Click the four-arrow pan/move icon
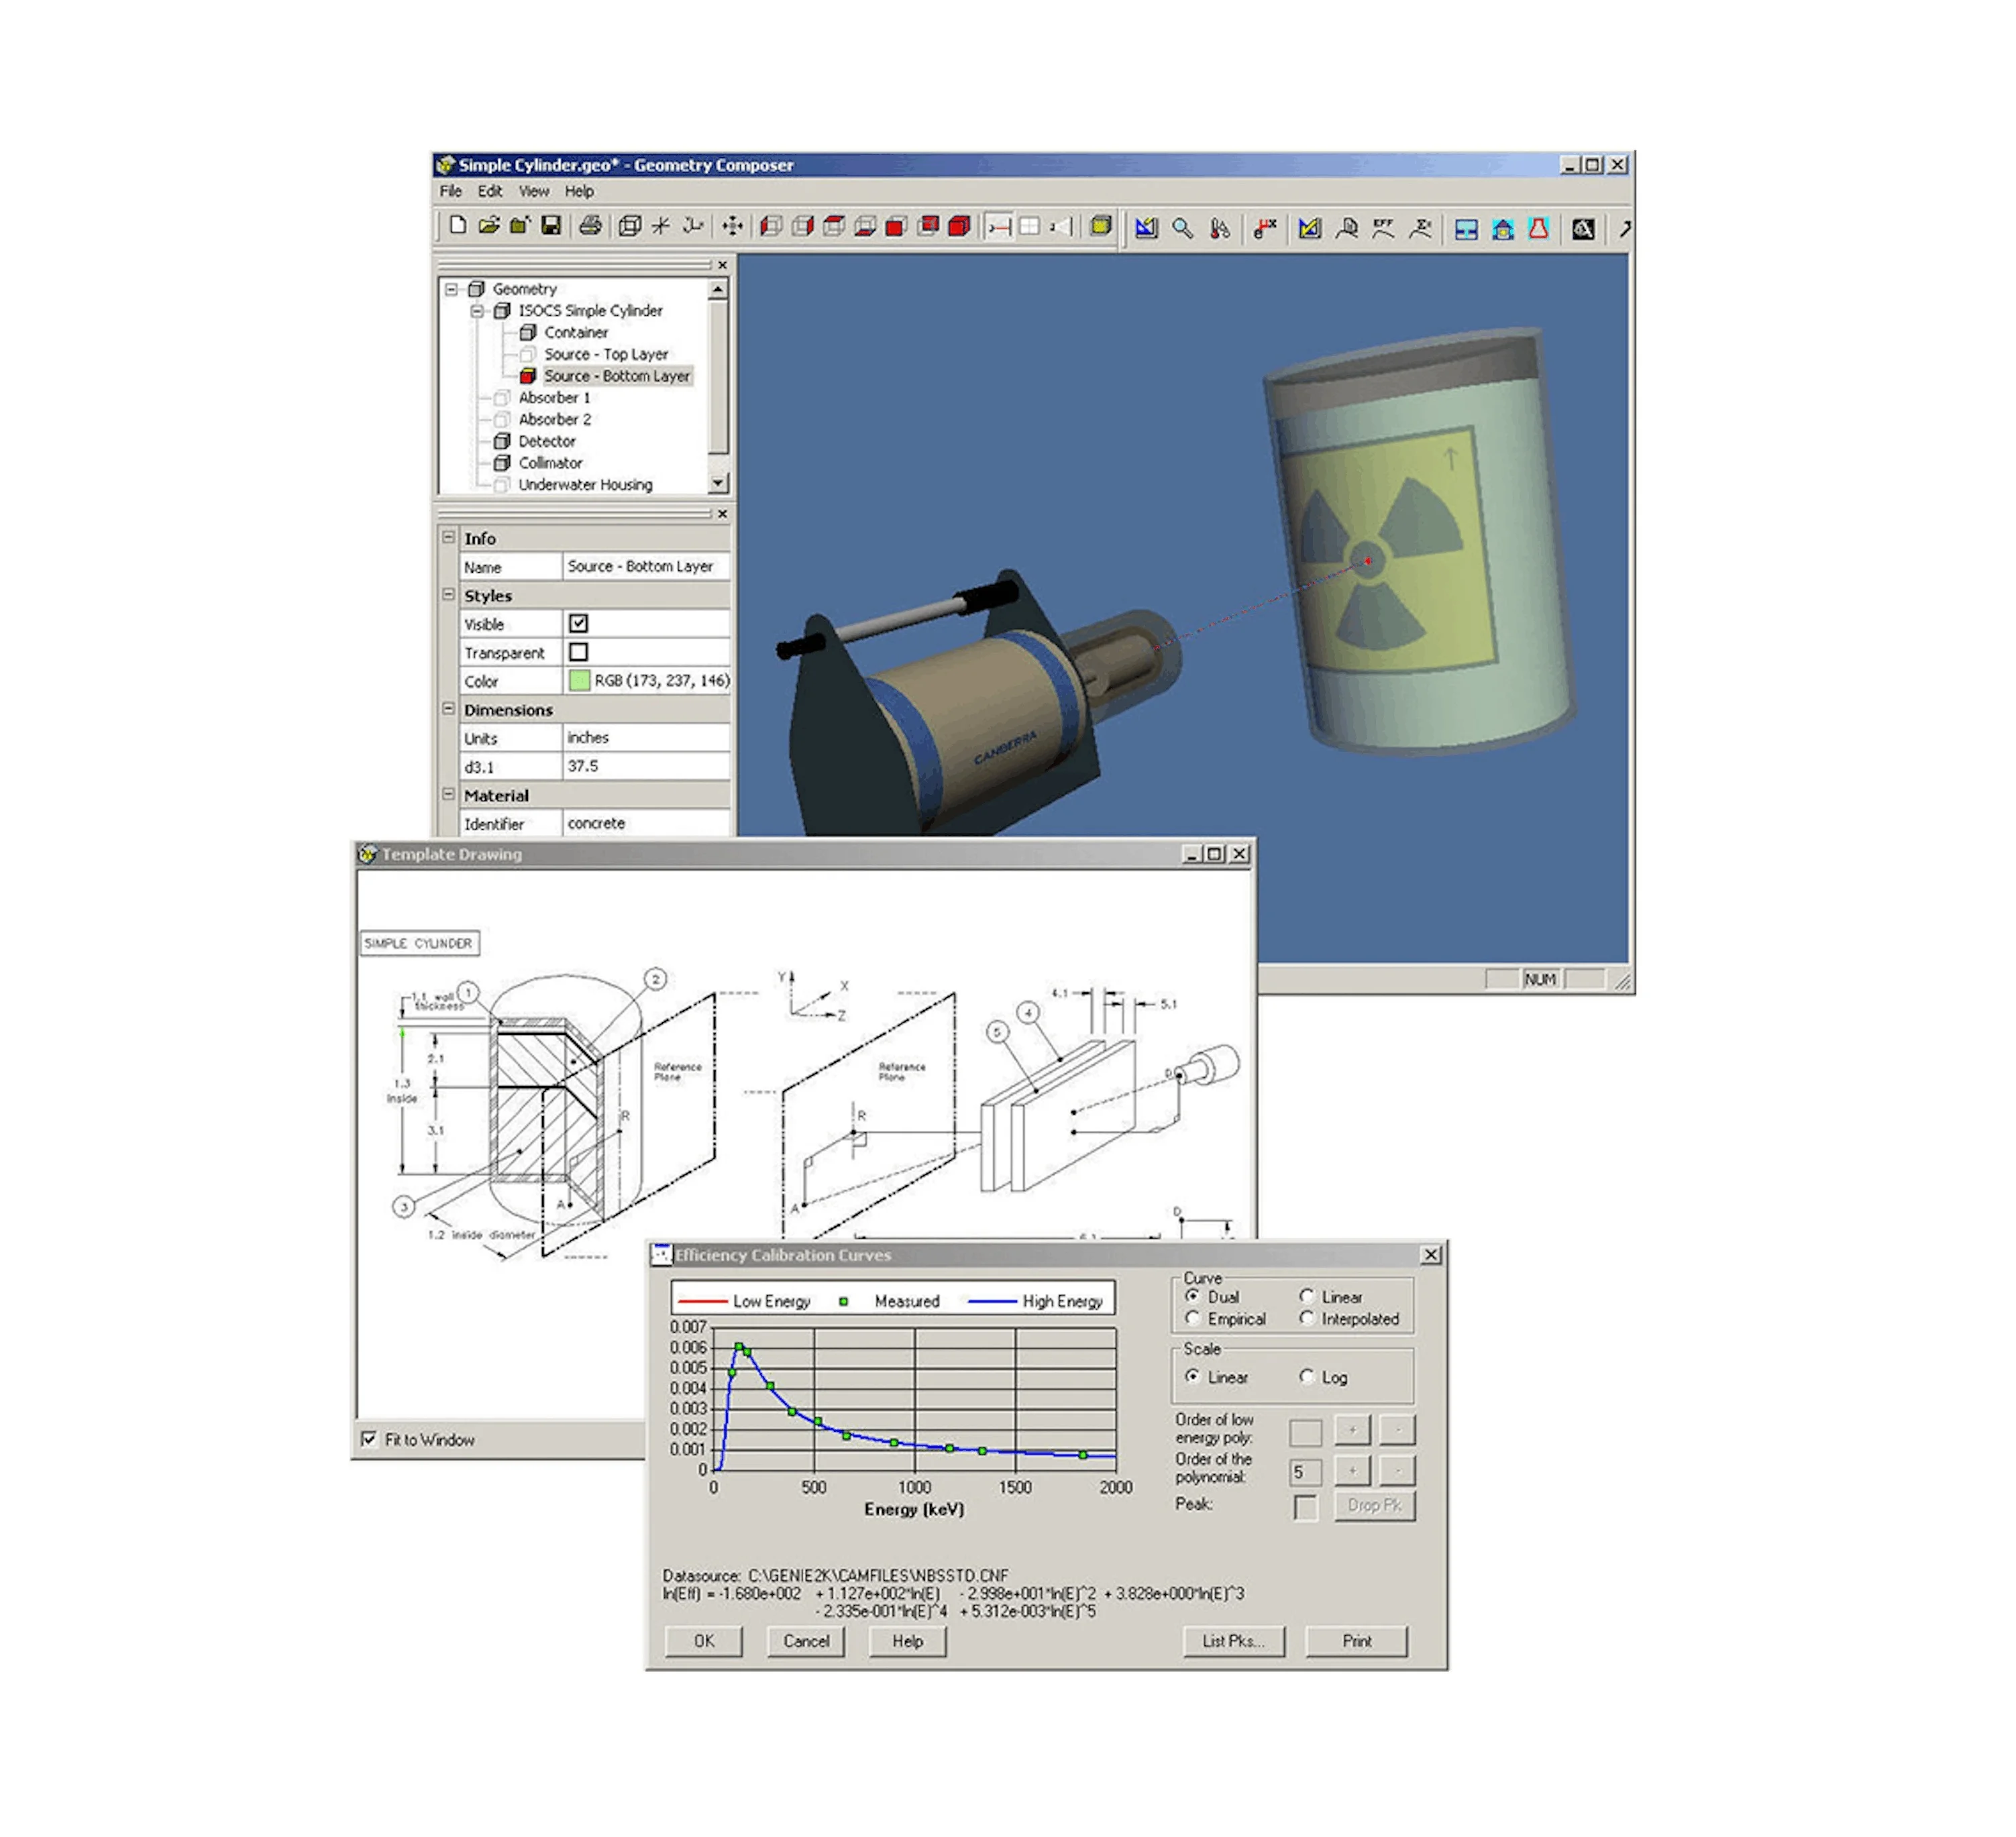The height and width of the screenshot is (1837, 2016). pos(732,226)
